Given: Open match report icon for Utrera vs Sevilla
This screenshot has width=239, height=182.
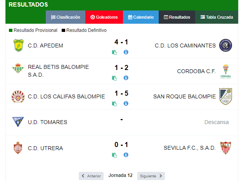Looking at the screenshot, I should click(114, 155).
